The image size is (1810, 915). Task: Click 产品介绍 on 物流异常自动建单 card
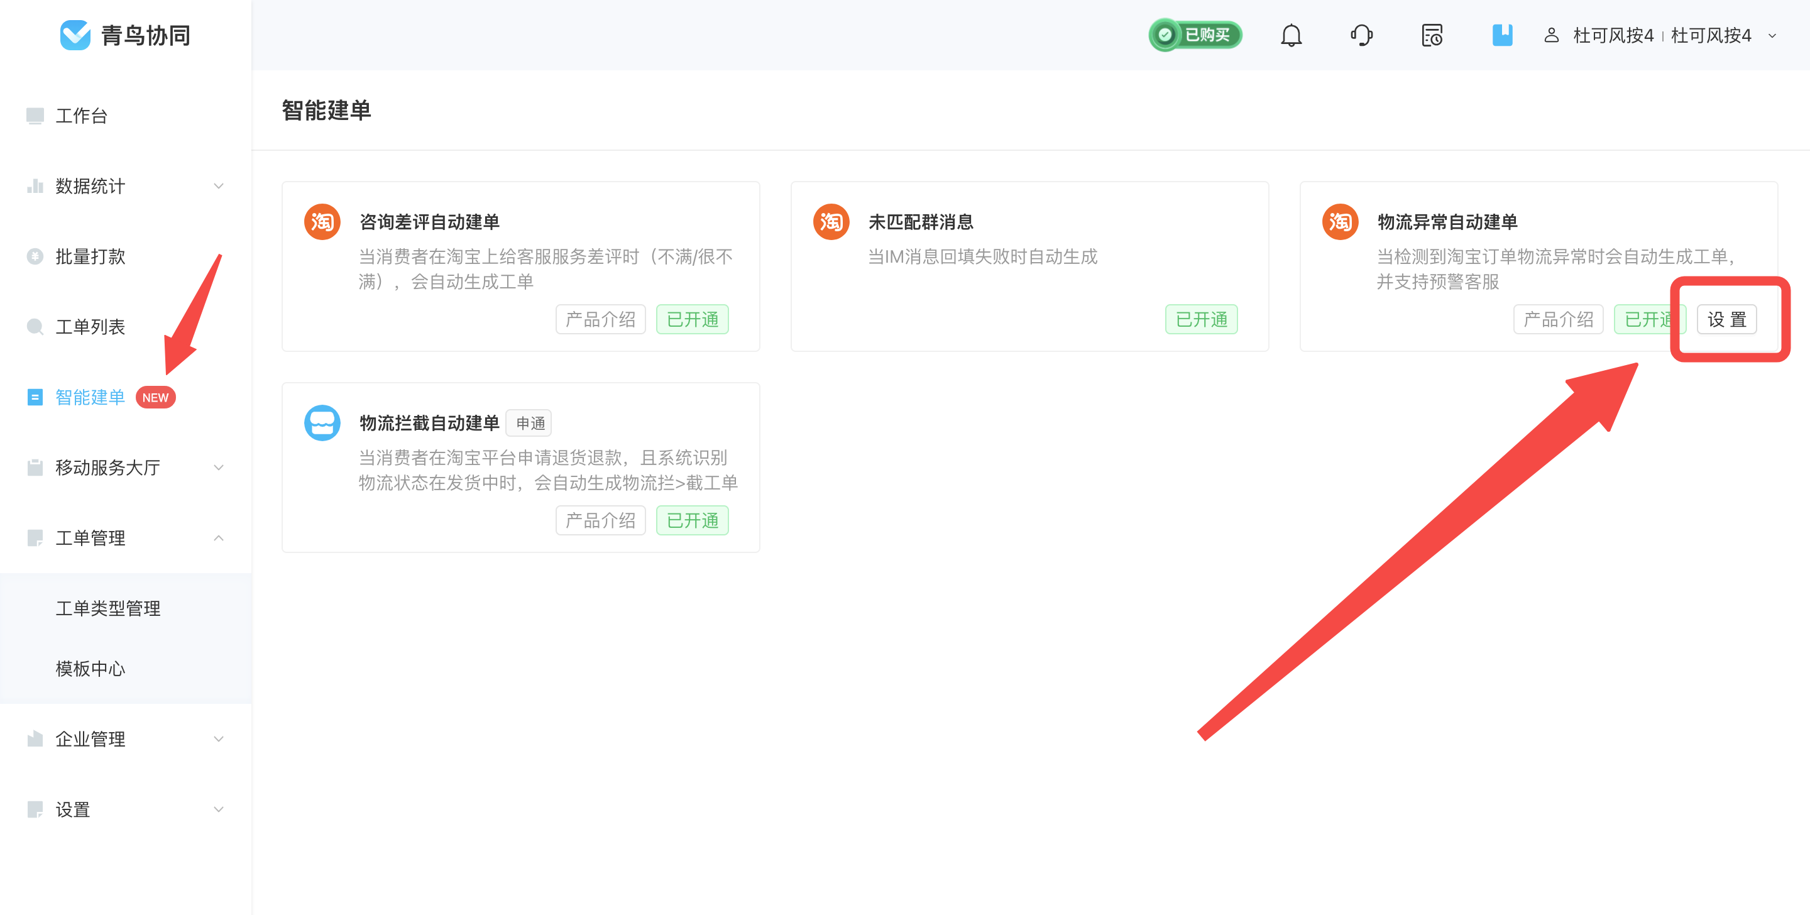pyautogui.click(x=1558, y=320)
